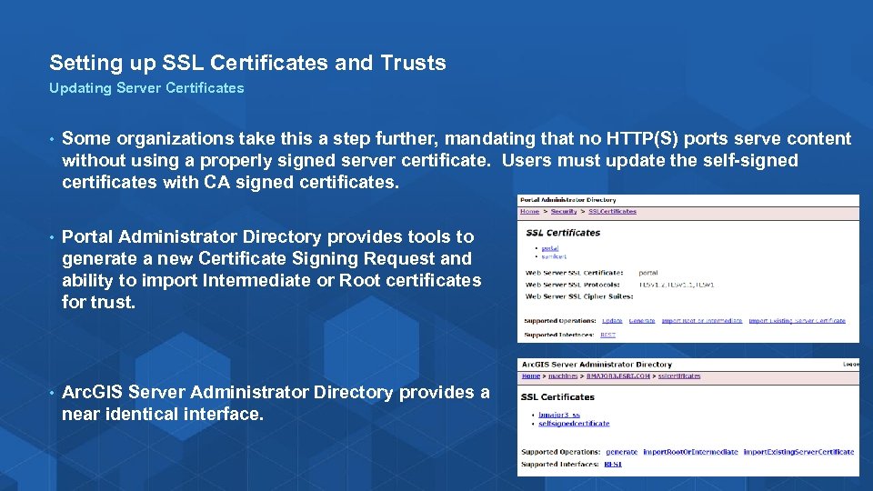Select the Logged in text in ArcGIS Server header
The image size is (873, 491).
[851, 364]
